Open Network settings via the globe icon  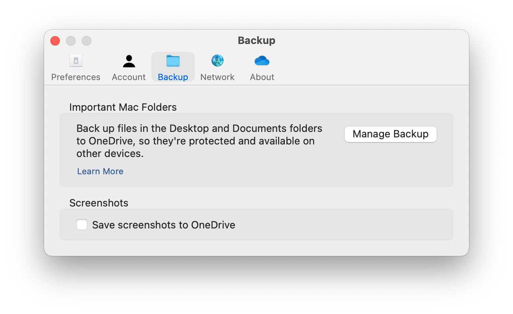pos(217,60)
